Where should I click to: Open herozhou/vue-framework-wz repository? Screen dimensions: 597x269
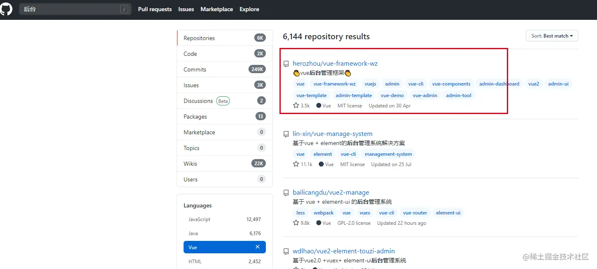click(335, 64)
